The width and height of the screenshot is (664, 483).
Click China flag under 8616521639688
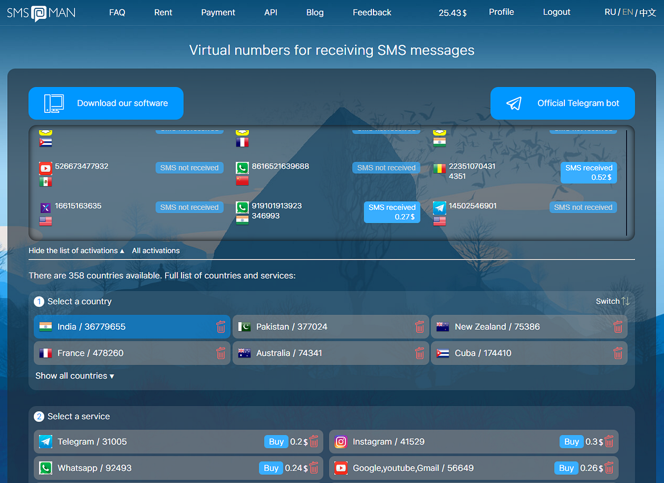click(242, 181)
